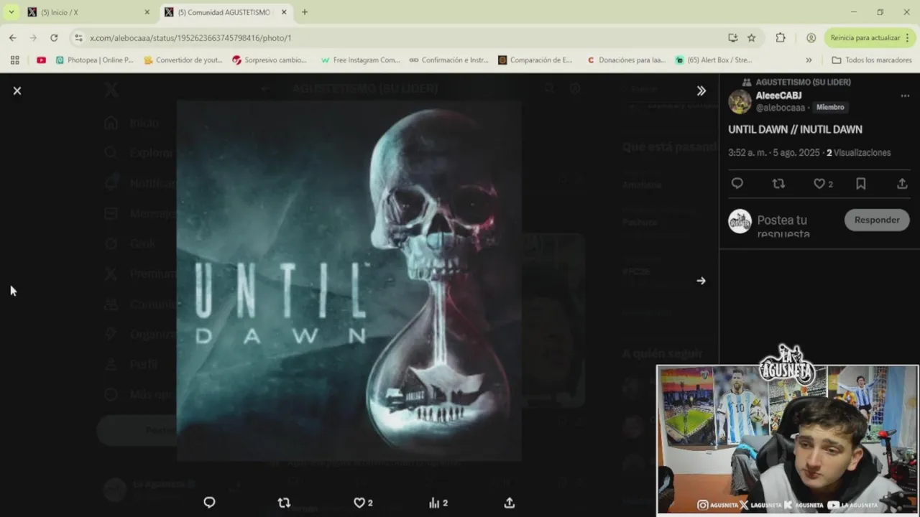
Task: Open Todos los marcadores folder
Action: coord(872,60)
